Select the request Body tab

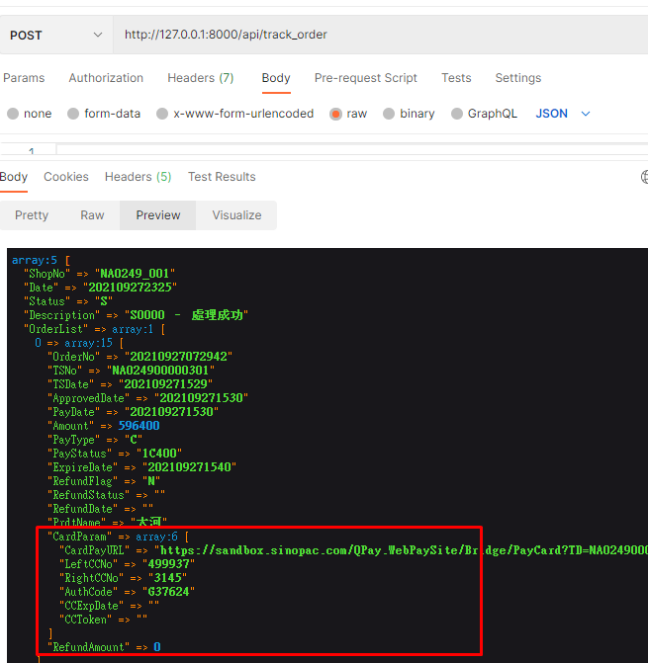(x=276, y=78)
